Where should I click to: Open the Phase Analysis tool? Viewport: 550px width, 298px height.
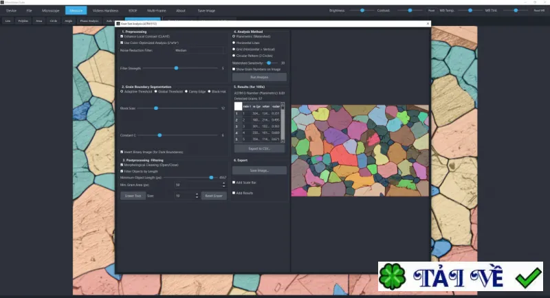coord(89,21)
